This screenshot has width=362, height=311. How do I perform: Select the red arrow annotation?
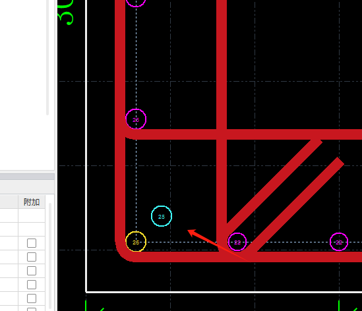(217, 245)
